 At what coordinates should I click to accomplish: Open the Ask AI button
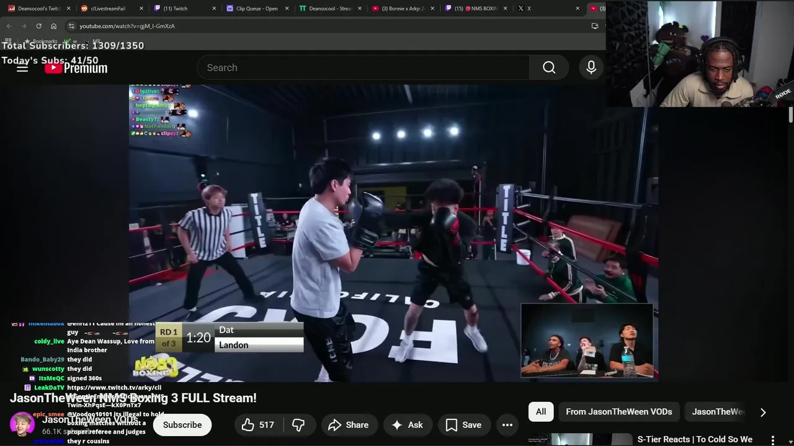(x=407, y=425)
